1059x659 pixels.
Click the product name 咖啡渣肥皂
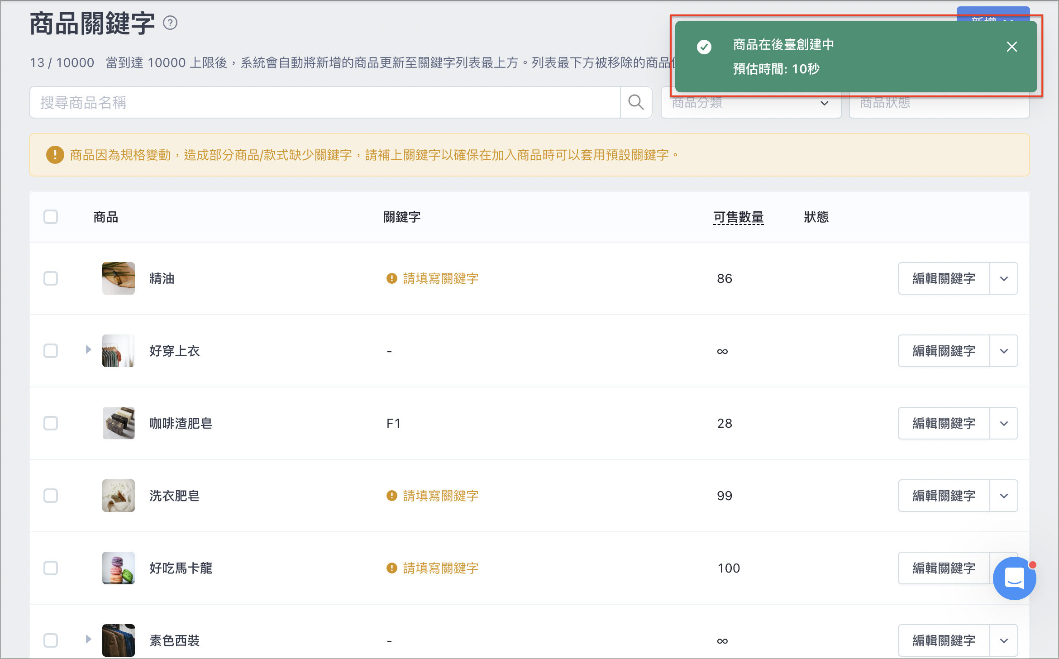[x=181, y=423]
